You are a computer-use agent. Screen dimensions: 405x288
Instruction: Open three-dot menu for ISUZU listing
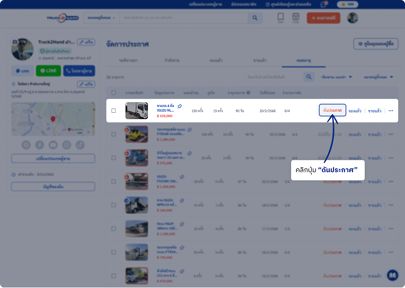391,111
